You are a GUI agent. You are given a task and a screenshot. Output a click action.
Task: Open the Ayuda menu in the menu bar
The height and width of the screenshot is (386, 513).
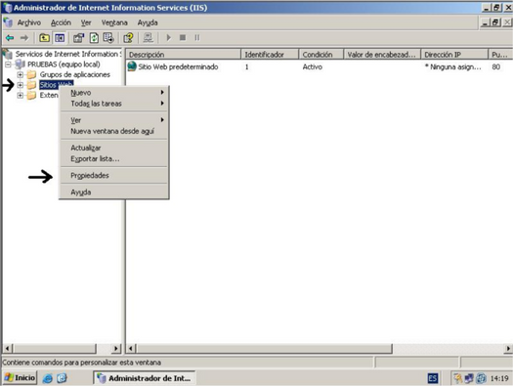[148, 22]
